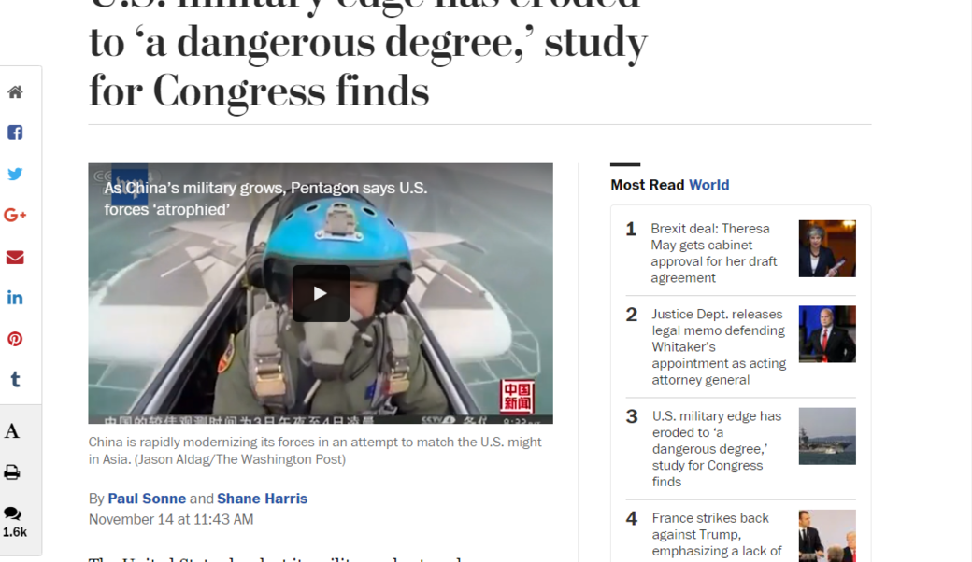The image size is (972, 562).
Task: Print the article using printer icon
Action: [x=12, y=472]
